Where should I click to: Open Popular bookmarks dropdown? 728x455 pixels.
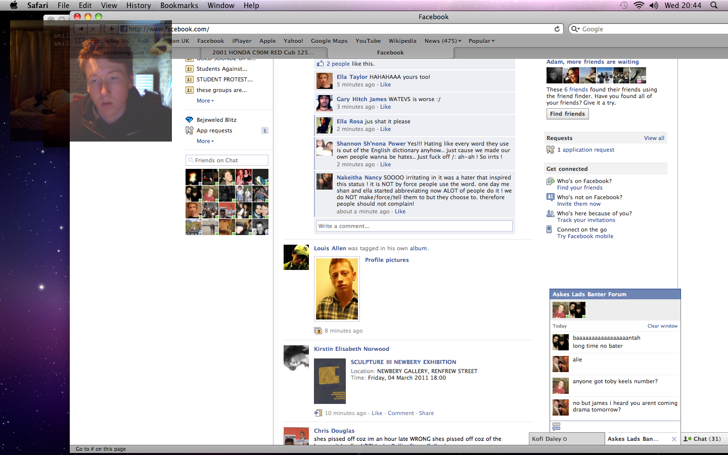click(x=481, y=41)
